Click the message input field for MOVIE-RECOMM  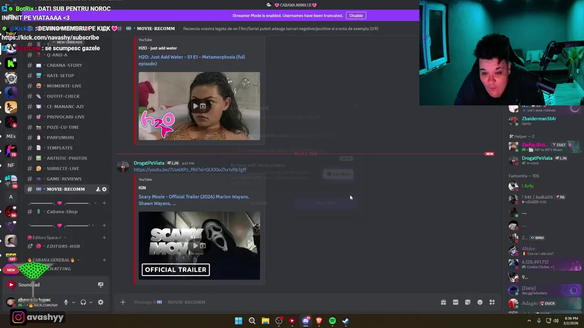pyautogui.click(x=283, y=302)
